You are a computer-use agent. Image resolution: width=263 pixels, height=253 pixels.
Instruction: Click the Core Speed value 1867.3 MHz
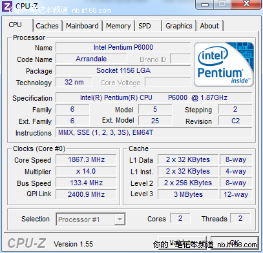point(86,159)
